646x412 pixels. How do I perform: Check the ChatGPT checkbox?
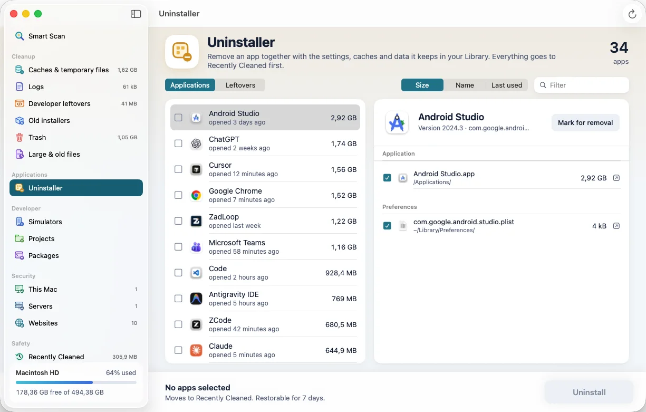[178, 143]
